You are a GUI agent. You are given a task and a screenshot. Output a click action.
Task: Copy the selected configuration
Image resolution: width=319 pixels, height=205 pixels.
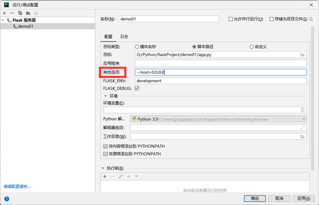(x=20, y=13)
